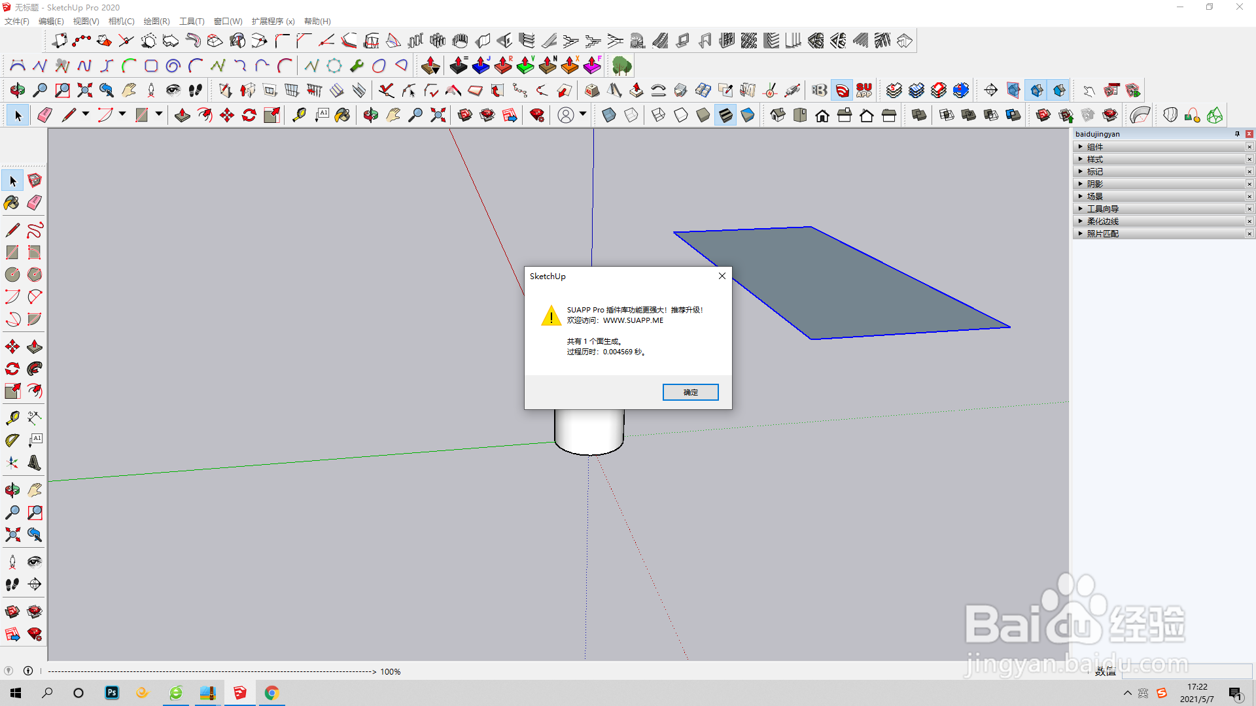
Task: Click the Outer Shell solid tool
Action: pos(919,116)
